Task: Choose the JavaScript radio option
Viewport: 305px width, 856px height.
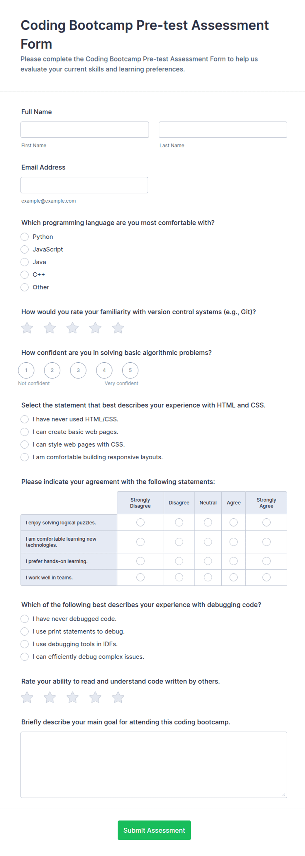Action: coord(25,249)
